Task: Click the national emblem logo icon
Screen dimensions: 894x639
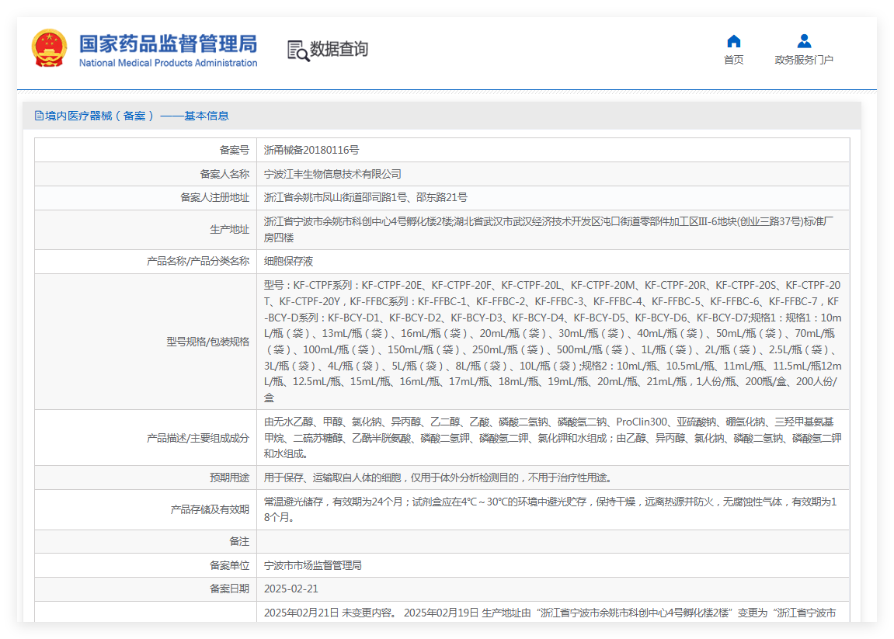Action: click(x=49, y=48)
